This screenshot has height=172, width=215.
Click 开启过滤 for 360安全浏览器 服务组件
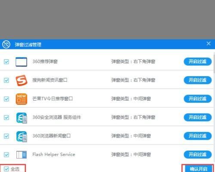pyautogui.click(x=198, y=117)
